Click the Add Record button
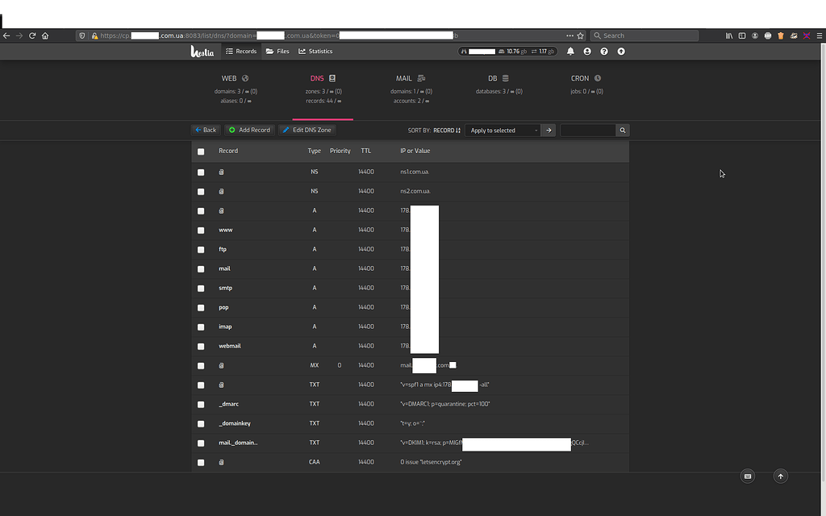Screen dimensions: 826x516 pyautogui.click(x=250, y=130)
